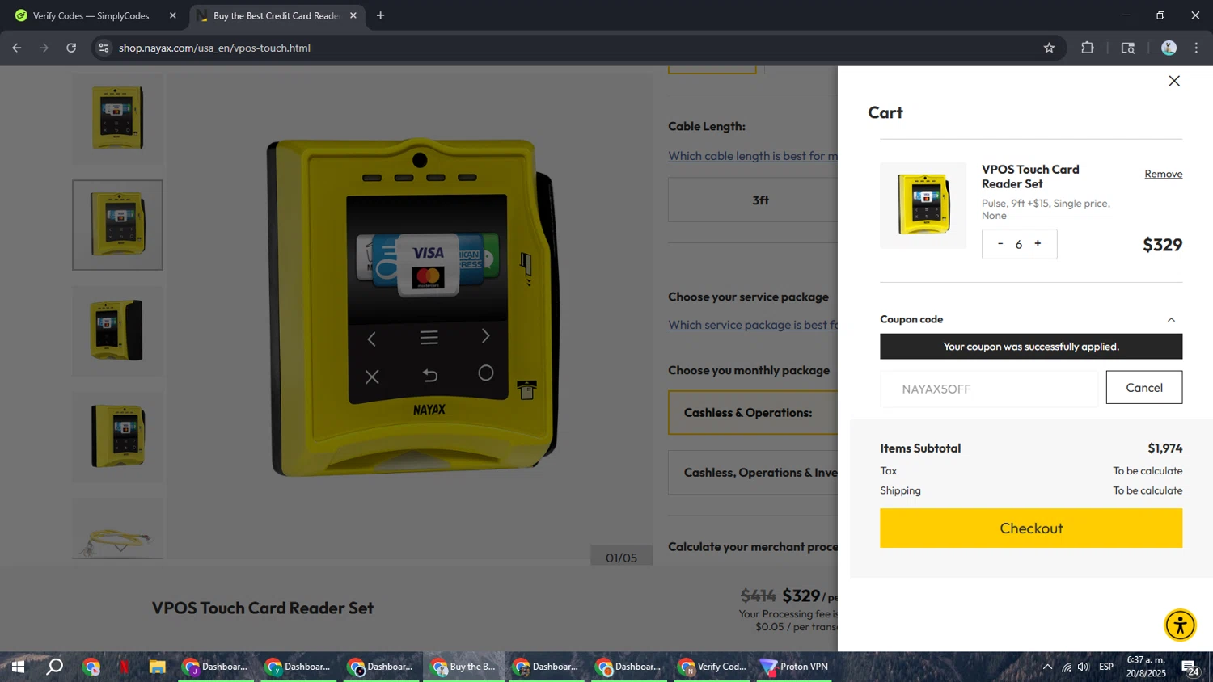Switch to 'Buy the B...' taskbar window
Viewport: 1213px width, 682px height.
(x=463, y=667)
